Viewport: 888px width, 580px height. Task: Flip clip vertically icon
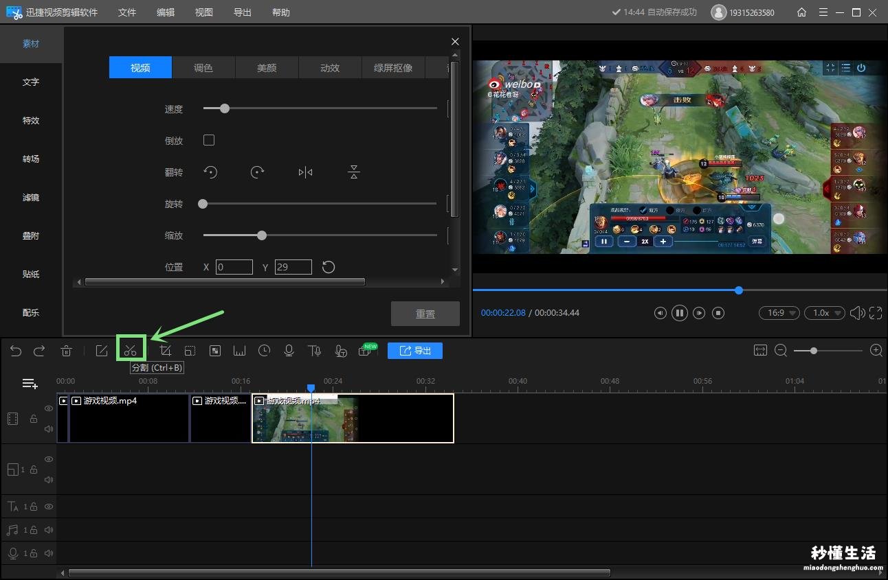click(x=354, y=172)
